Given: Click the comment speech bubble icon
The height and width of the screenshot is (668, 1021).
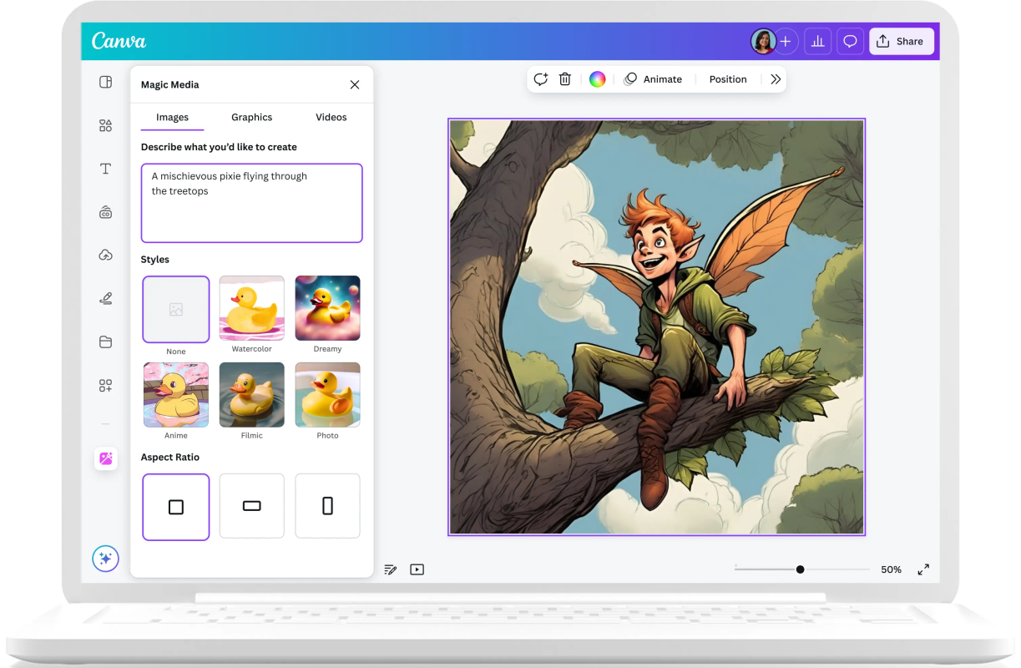Looking at the screenshot, I should pos(850,41).
